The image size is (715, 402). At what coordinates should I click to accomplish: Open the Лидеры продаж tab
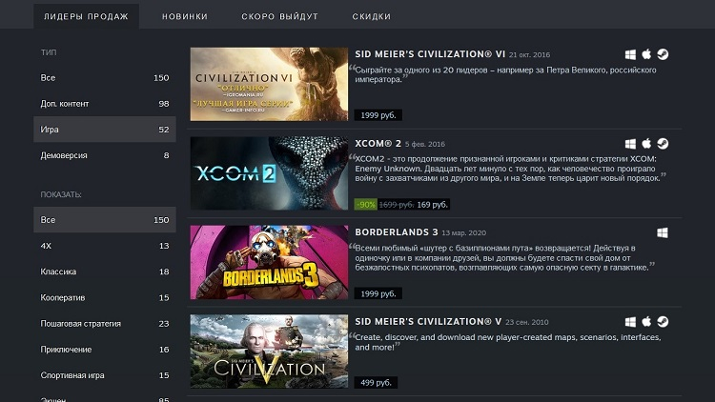tap(86, 16)
